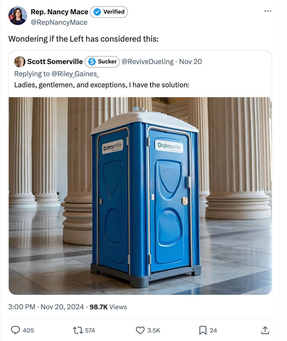Screen dimensions: 287x341
Task: Open quoted tweet text about the solution
Action: click(102, 85)
